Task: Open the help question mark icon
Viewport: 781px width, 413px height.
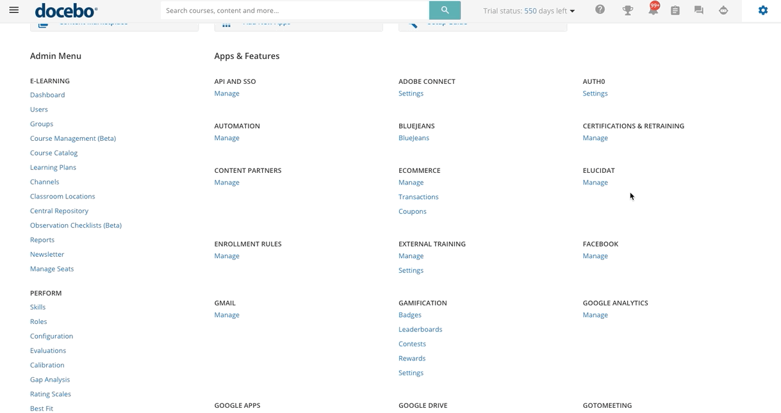Action: click(600, 10)
